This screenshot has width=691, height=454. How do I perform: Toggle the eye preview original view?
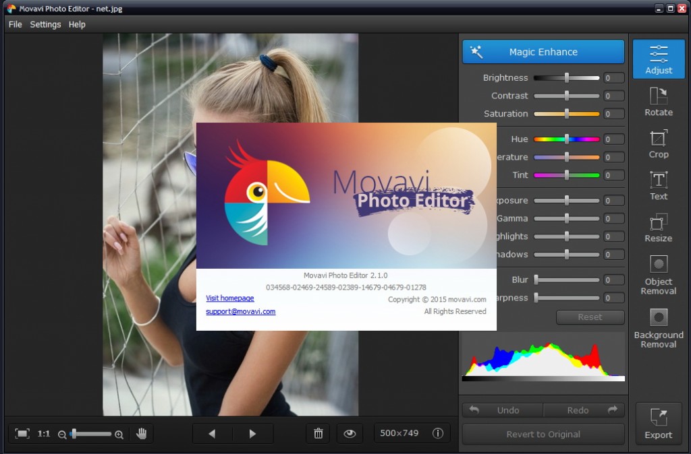pos(350,433)
